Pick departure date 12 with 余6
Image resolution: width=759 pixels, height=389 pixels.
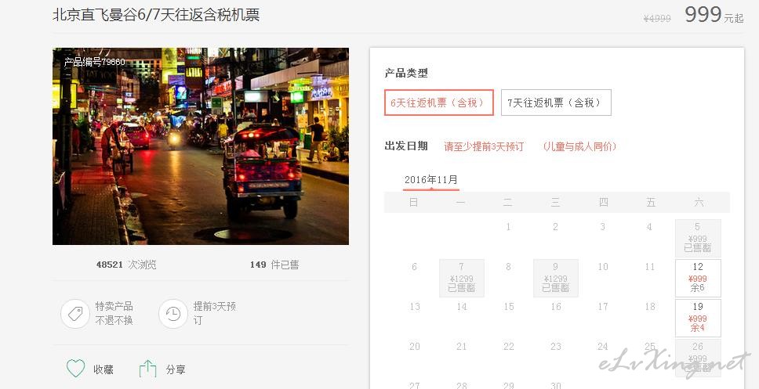coord(698,278)
